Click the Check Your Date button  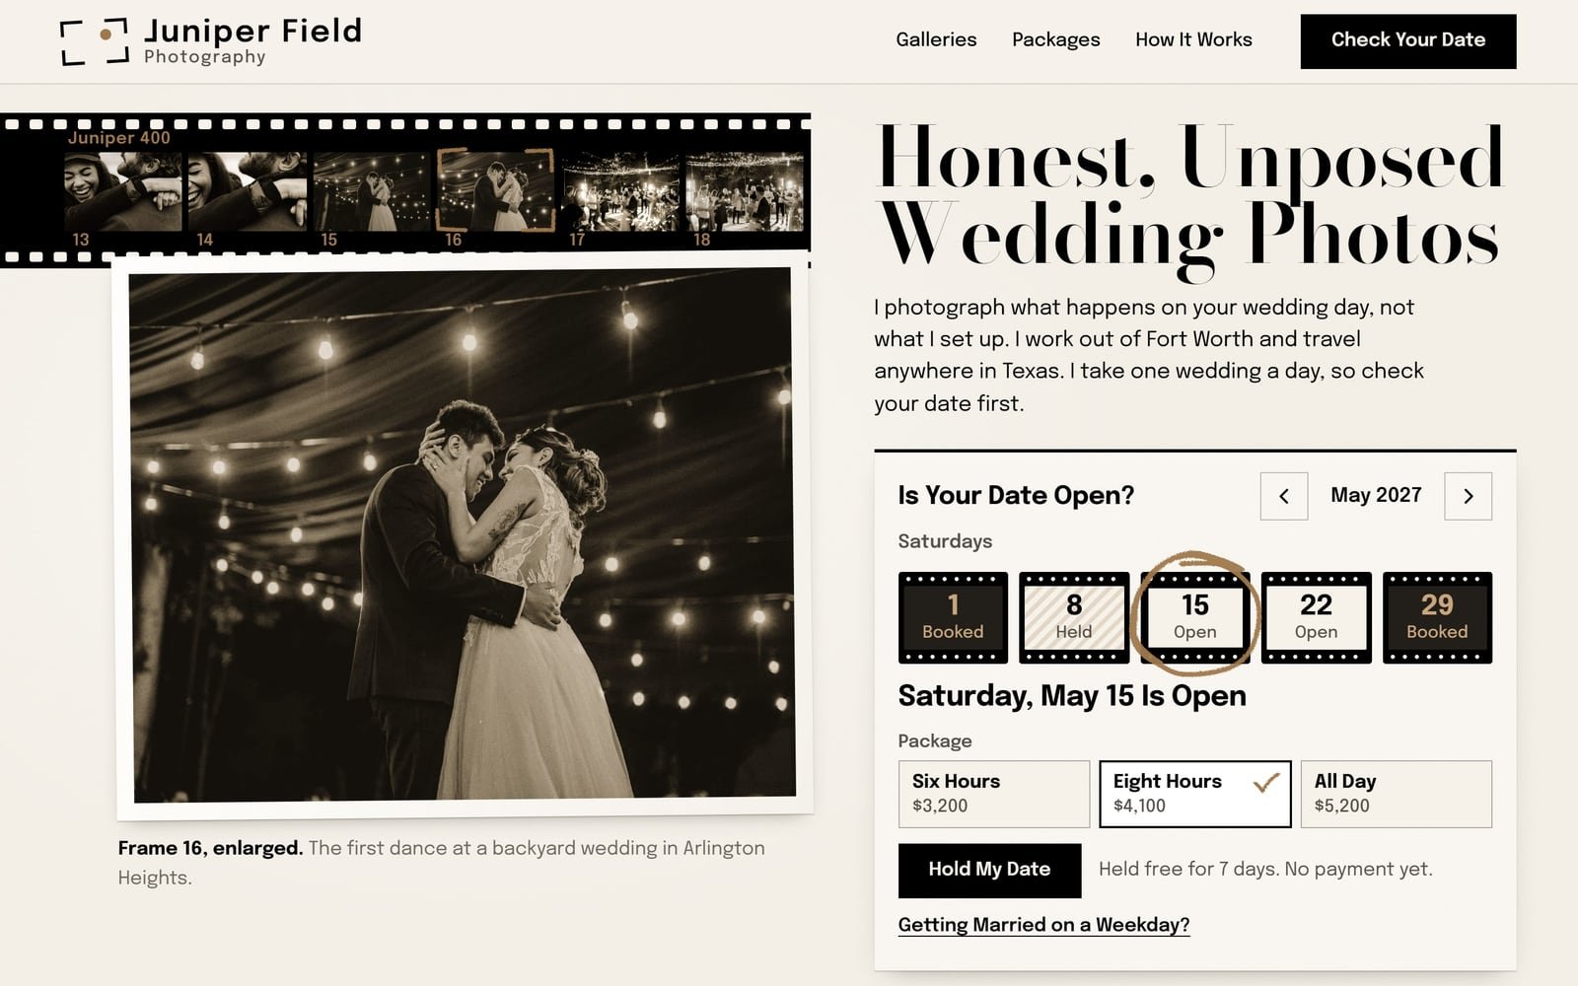tap(1407, 41)
